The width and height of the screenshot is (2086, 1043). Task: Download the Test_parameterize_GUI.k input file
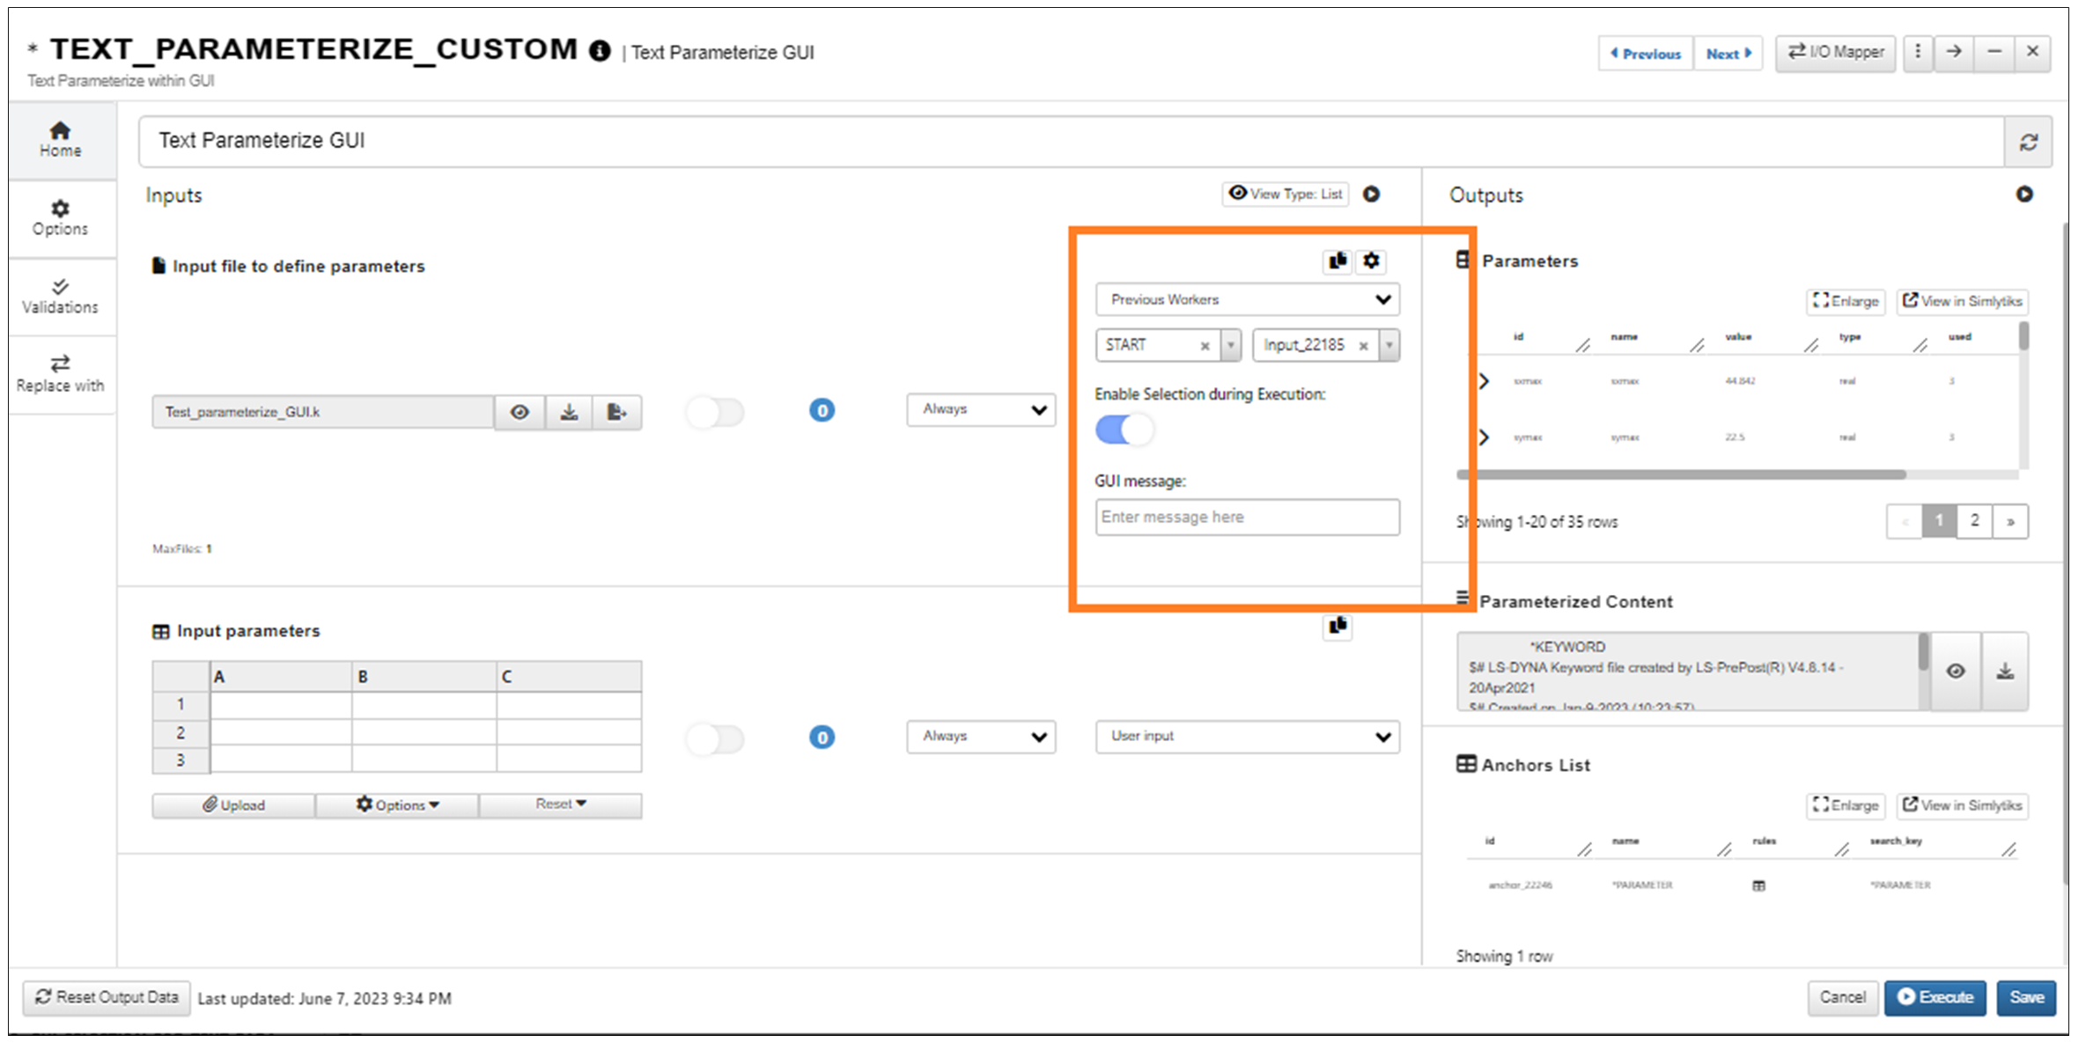tap(569, 412)
